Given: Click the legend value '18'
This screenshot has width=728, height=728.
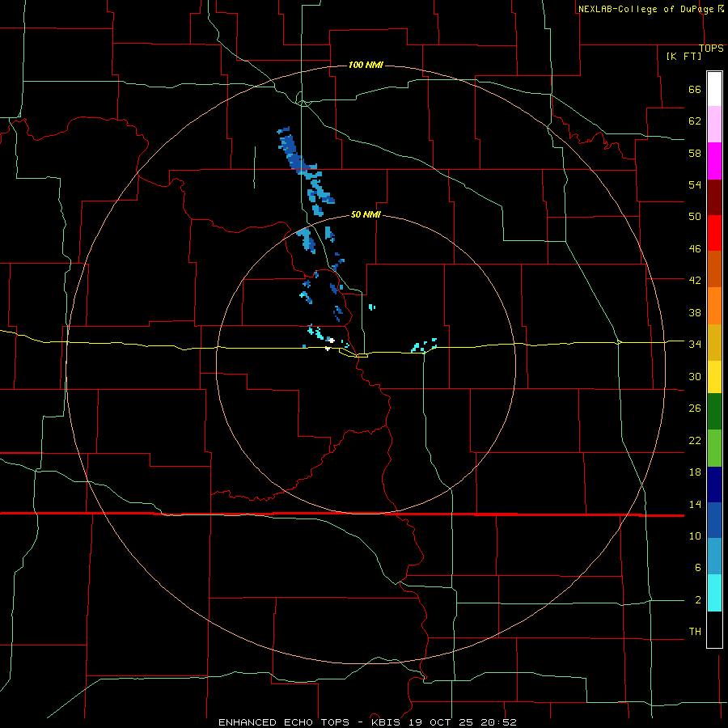Looking at the screenshot, I should pyautogui.click(x=695, y=472).
